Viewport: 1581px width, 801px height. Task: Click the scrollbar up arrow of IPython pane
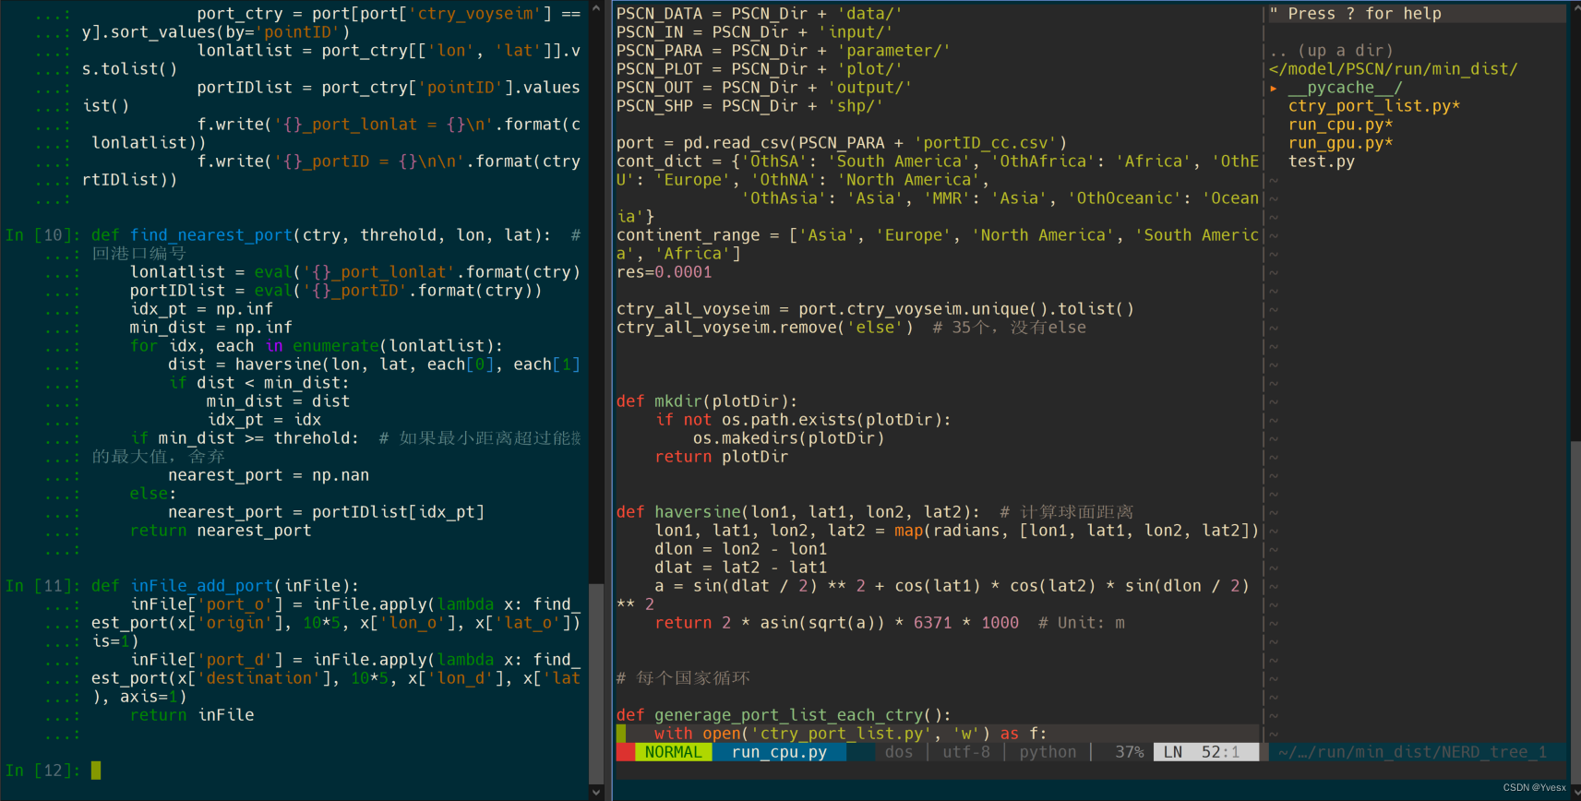click(596, 8)
